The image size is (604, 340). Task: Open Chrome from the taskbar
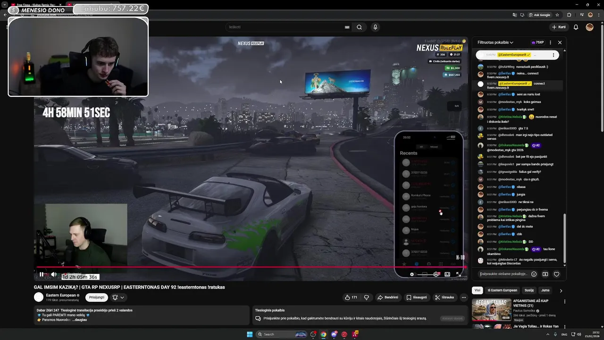pyautogui.click(x=323, y=334)
